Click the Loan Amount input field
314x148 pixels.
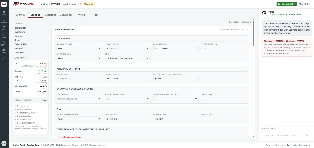(176, 49)
